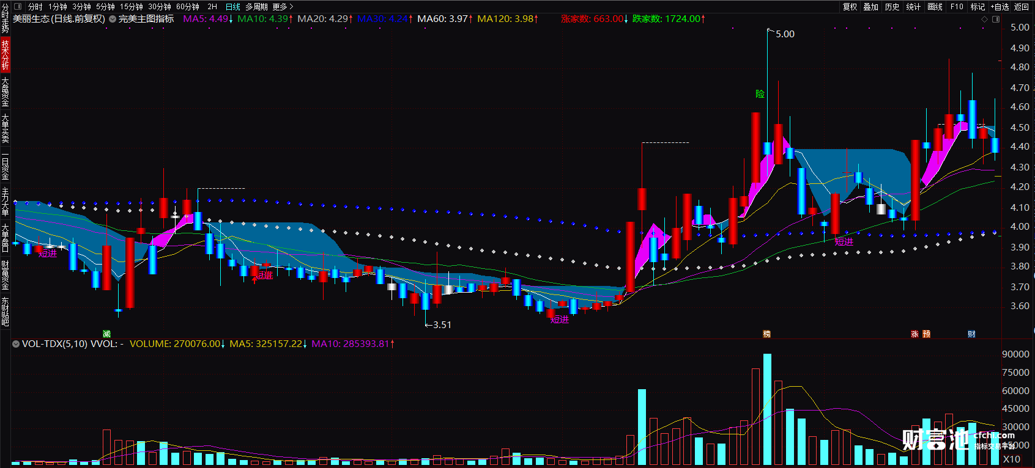Click the 标记 mark button
Screen dimensions: 1035x468
978,7
